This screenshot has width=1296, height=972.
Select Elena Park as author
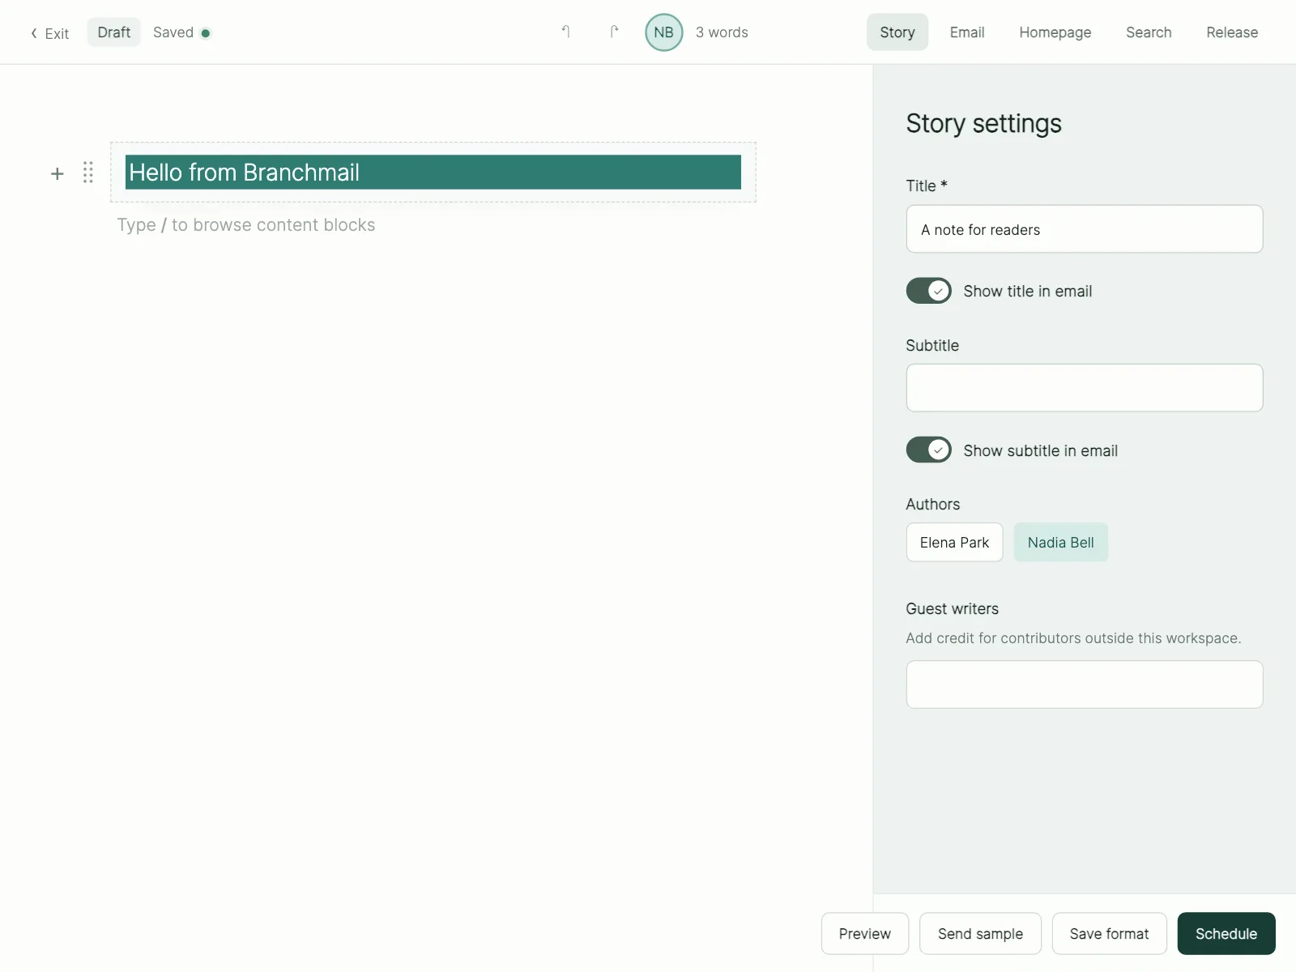tap(954, 543)
